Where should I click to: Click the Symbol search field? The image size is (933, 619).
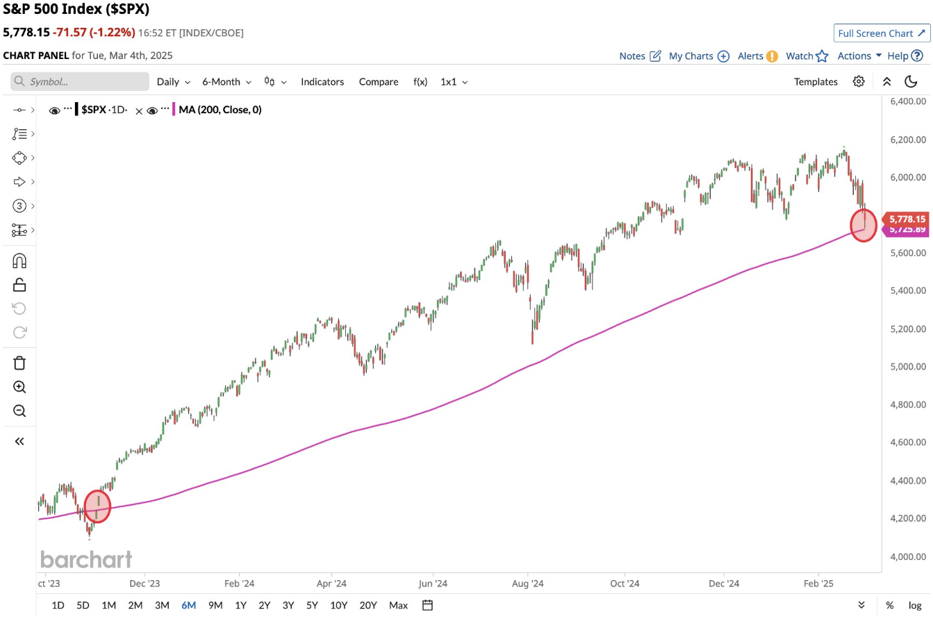tap(80, 81)
